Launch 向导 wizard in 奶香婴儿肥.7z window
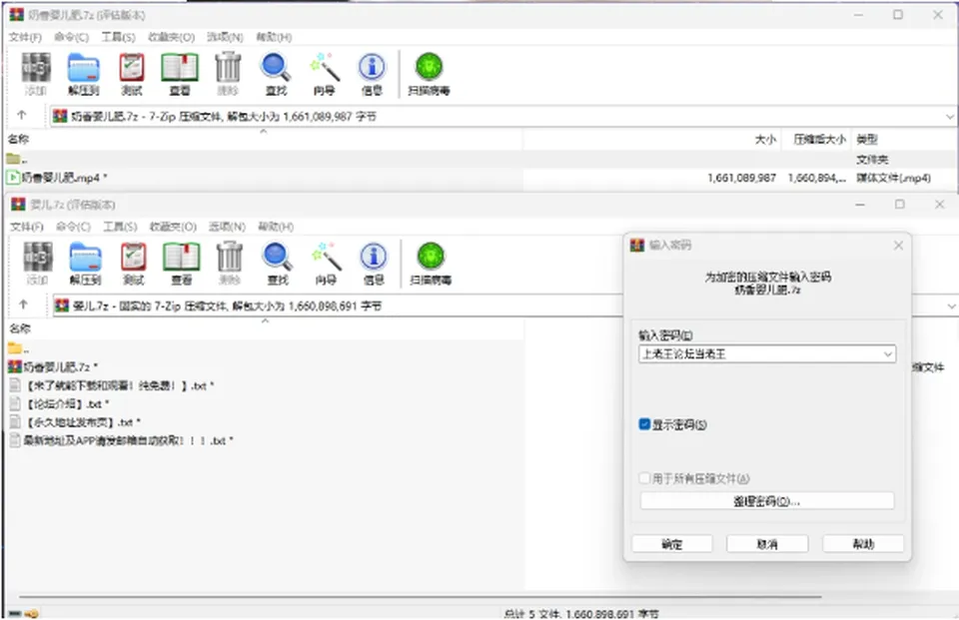Viewport: 959px width, 620px height. [324, 74]
